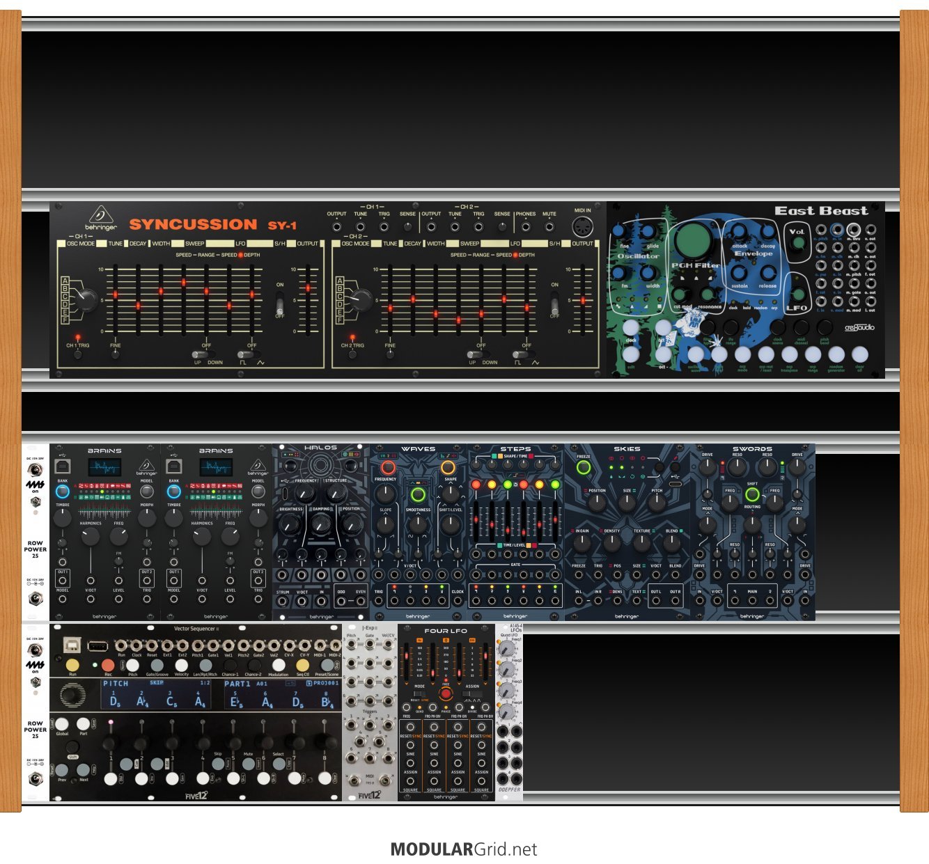The height and width of the screenshot is (864, 929).
Task: Flip the Syncussion CH 1 S/H ON/OFF switch
Action: pyautogui.click(x=280, y=304)
